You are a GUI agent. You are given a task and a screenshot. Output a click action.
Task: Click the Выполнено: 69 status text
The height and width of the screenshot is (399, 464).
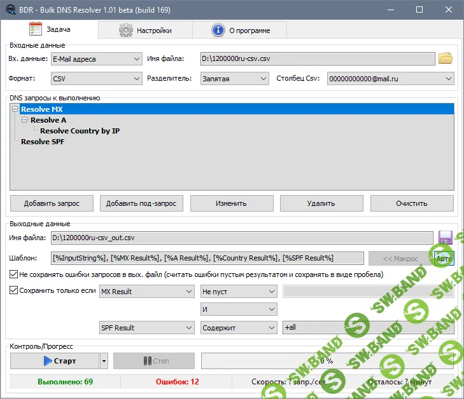pyautogui.click(x=65, y=382)
